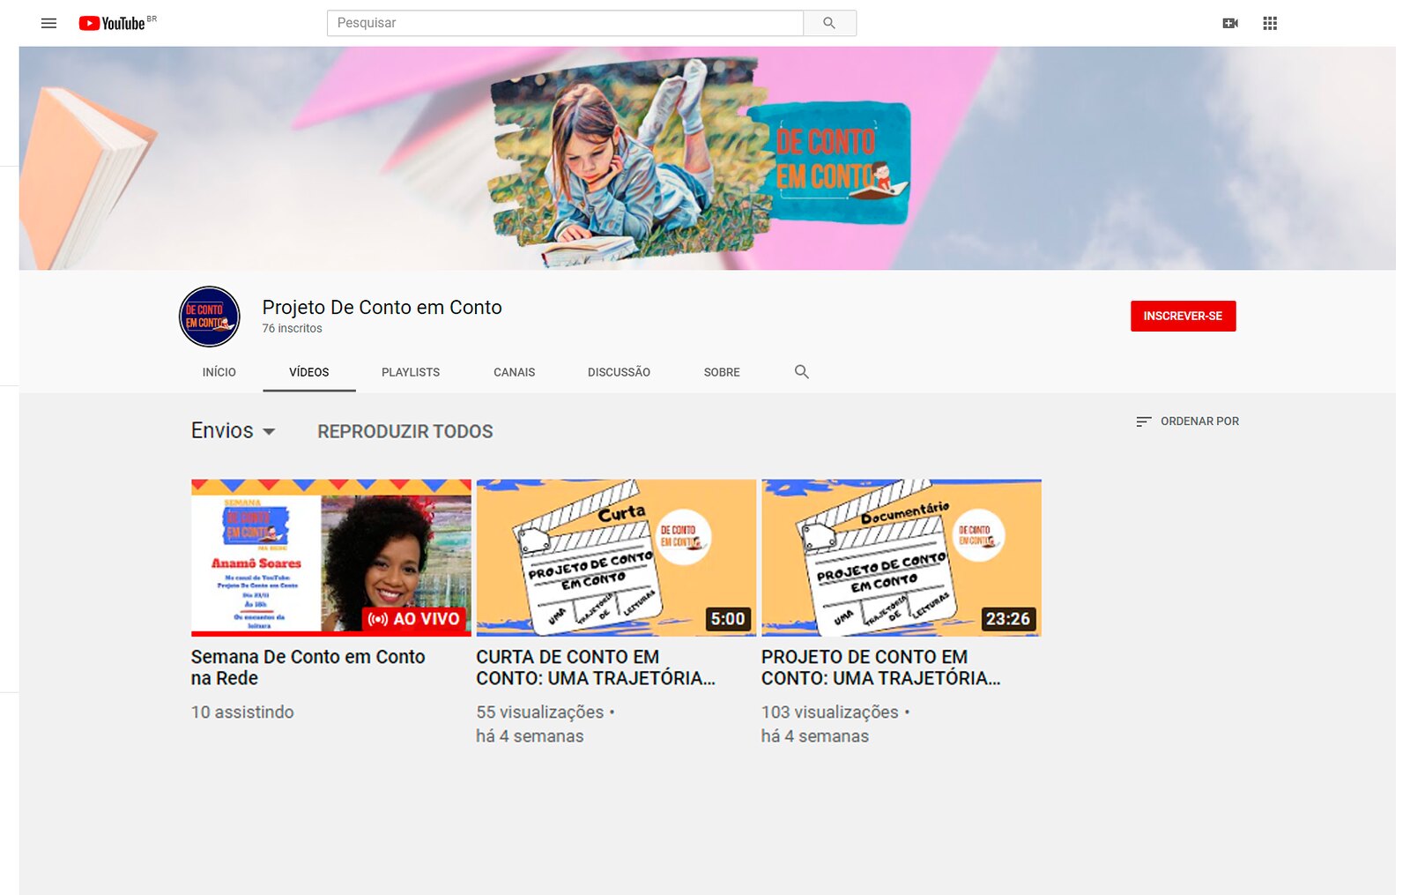Click the 103 visualizações text

coord(830,712)
